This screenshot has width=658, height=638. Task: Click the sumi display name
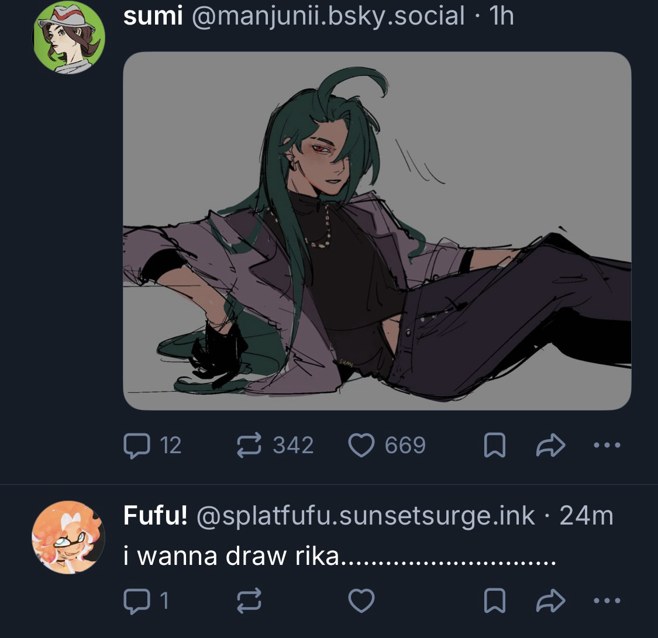click(153, 16)
